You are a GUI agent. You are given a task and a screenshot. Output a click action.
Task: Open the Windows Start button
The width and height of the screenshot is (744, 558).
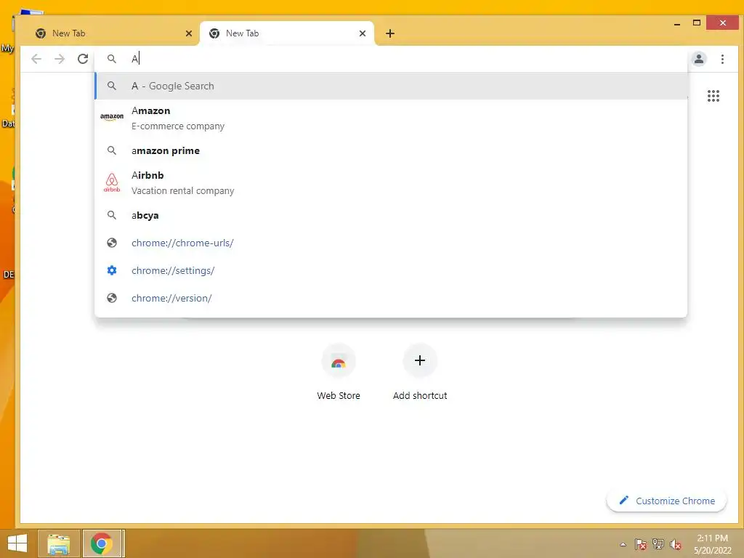[17, 543]
